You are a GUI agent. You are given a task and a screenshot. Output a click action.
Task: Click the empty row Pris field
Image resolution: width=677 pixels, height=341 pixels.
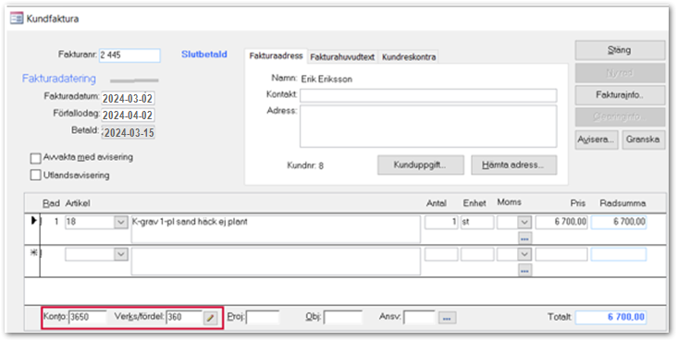561,255
